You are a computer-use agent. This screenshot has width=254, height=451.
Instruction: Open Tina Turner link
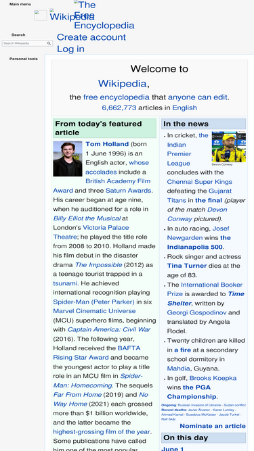pos(187,266)
